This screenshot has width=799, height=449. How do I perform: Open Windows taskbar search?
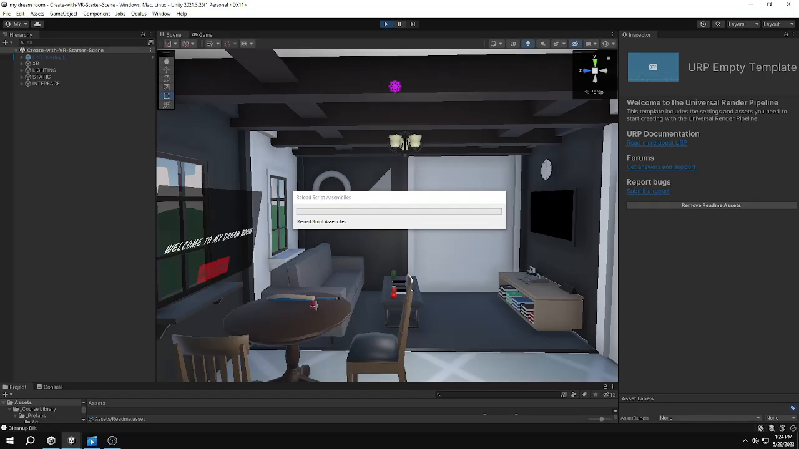[x=30, y=441]
